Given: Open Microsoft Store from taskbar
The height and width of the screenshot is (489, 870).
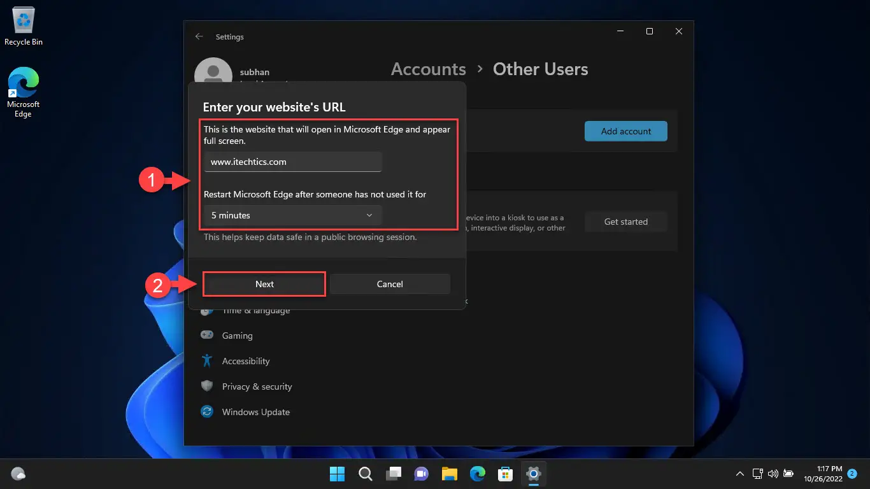Looking at the screenshot, I should [506, 473].
